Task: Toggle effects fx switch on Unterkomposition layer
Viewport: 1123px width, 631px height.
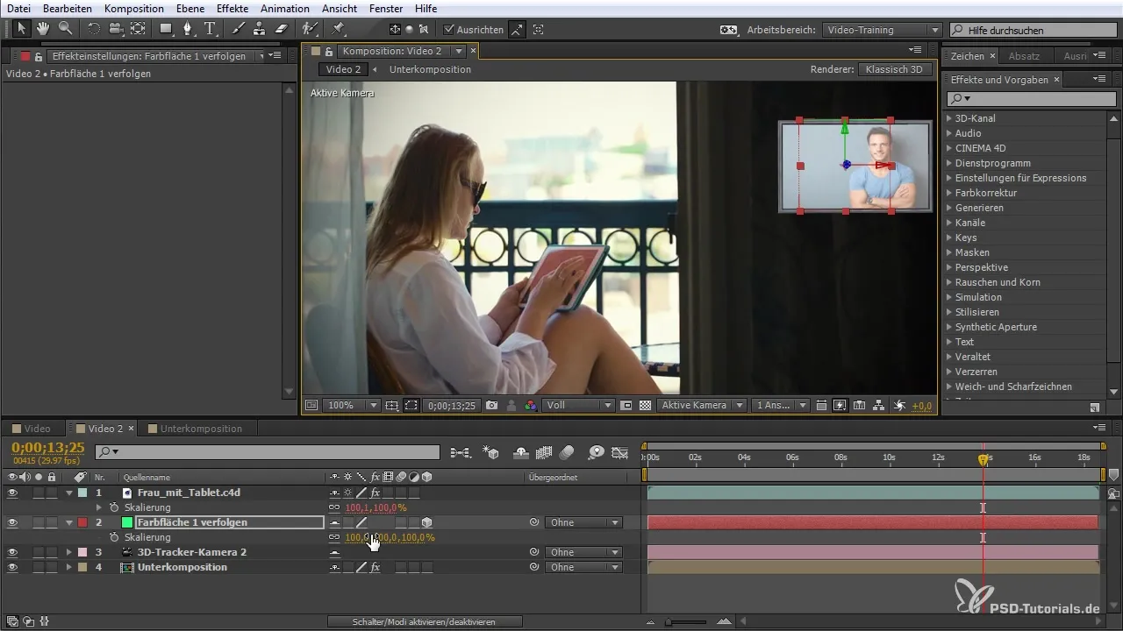Action: click(x=375, y=567)
